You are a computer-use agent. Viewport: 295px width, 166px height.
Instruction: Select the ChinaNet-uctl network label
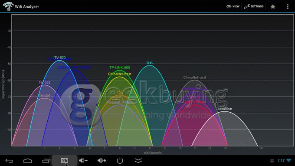click(194, 77)
